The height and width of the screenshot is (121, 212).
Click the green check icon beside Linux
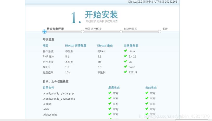click(125, 51)
